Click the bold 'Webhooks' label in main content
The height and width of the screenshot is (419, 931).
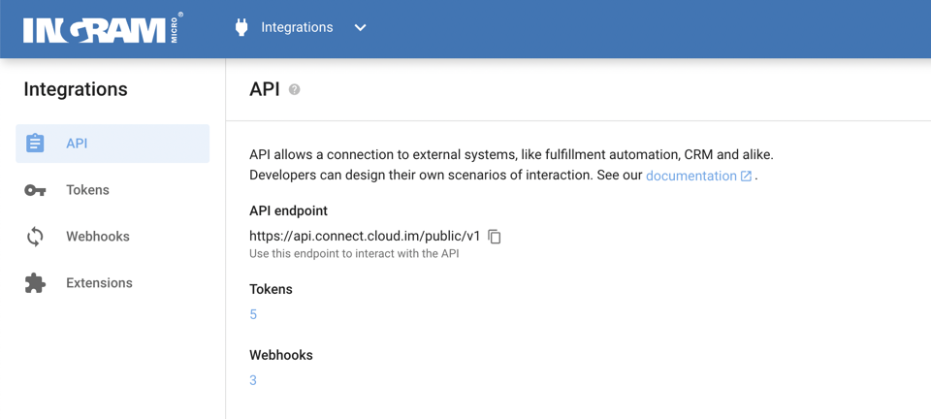[x=281, y=355]
